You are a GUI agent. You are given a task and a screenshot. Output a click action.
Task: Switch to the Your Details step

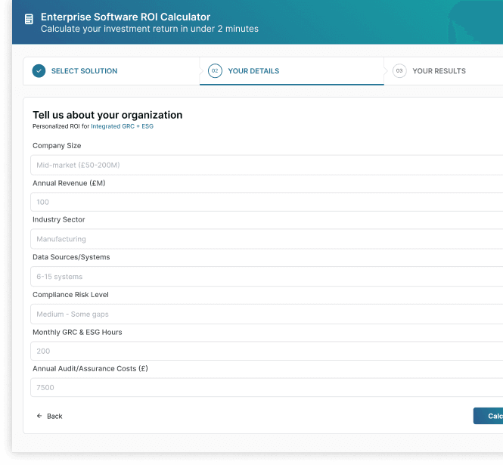tap(253, 71)
